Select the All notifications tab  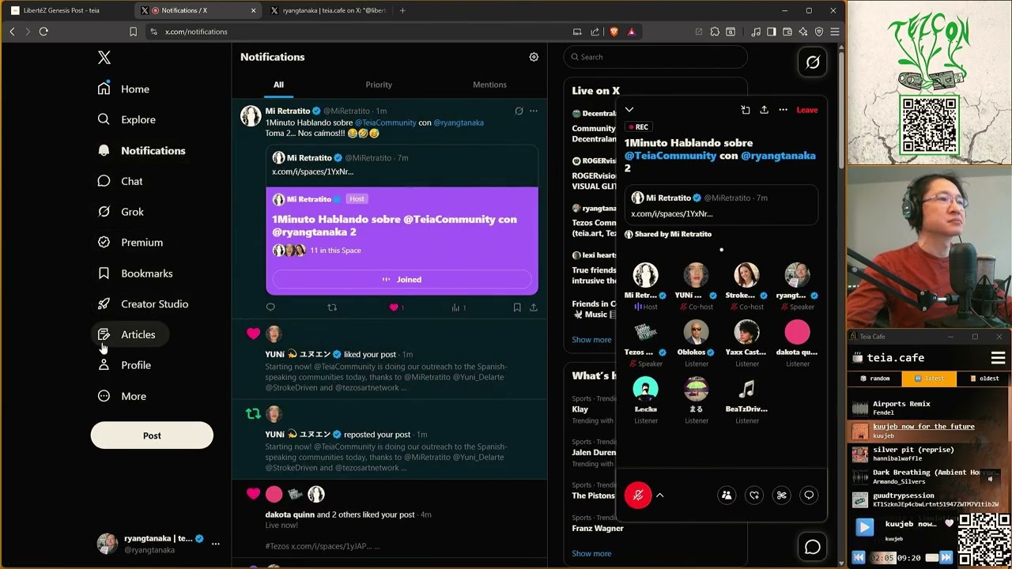[x=278, y=85]
